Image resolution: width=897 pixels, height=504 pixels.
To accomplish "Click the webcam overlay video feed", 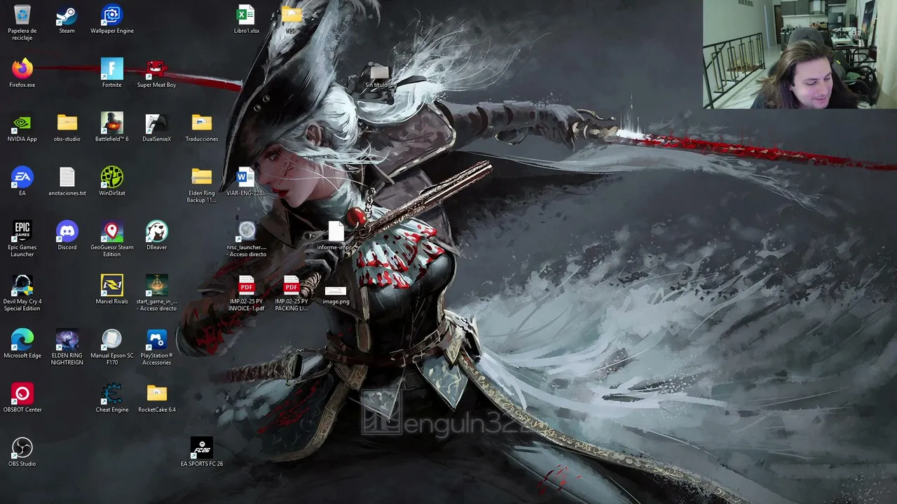I will [800, 54].
